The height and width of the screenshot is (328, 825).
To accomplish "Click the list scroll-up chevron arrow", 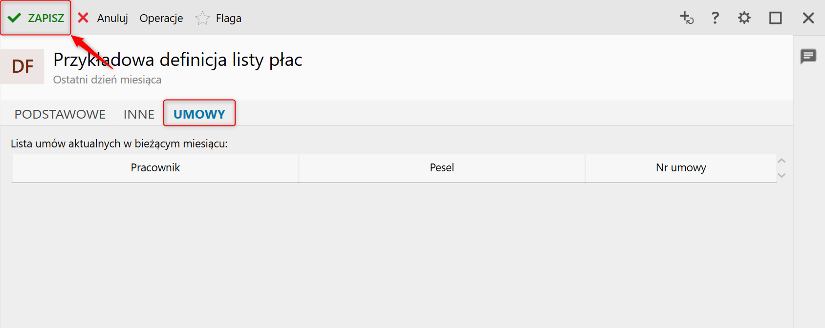I will click(x=782, y=161).
